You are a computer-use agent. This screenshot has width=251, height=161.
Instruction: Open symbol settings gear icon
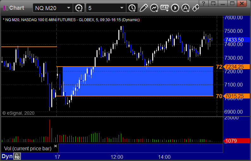coord(78,8)
